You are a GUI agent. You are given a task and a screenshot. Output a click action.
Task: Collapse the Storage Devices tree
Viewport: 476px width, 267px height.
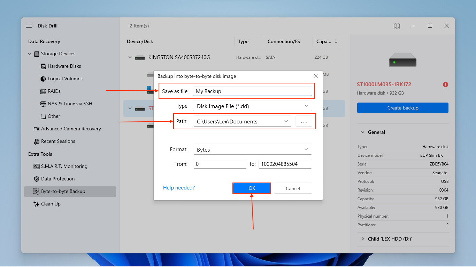click(30, 54)
